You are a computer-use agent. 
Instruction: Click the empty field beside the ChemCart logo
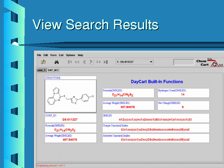click(x=184, y=62)
